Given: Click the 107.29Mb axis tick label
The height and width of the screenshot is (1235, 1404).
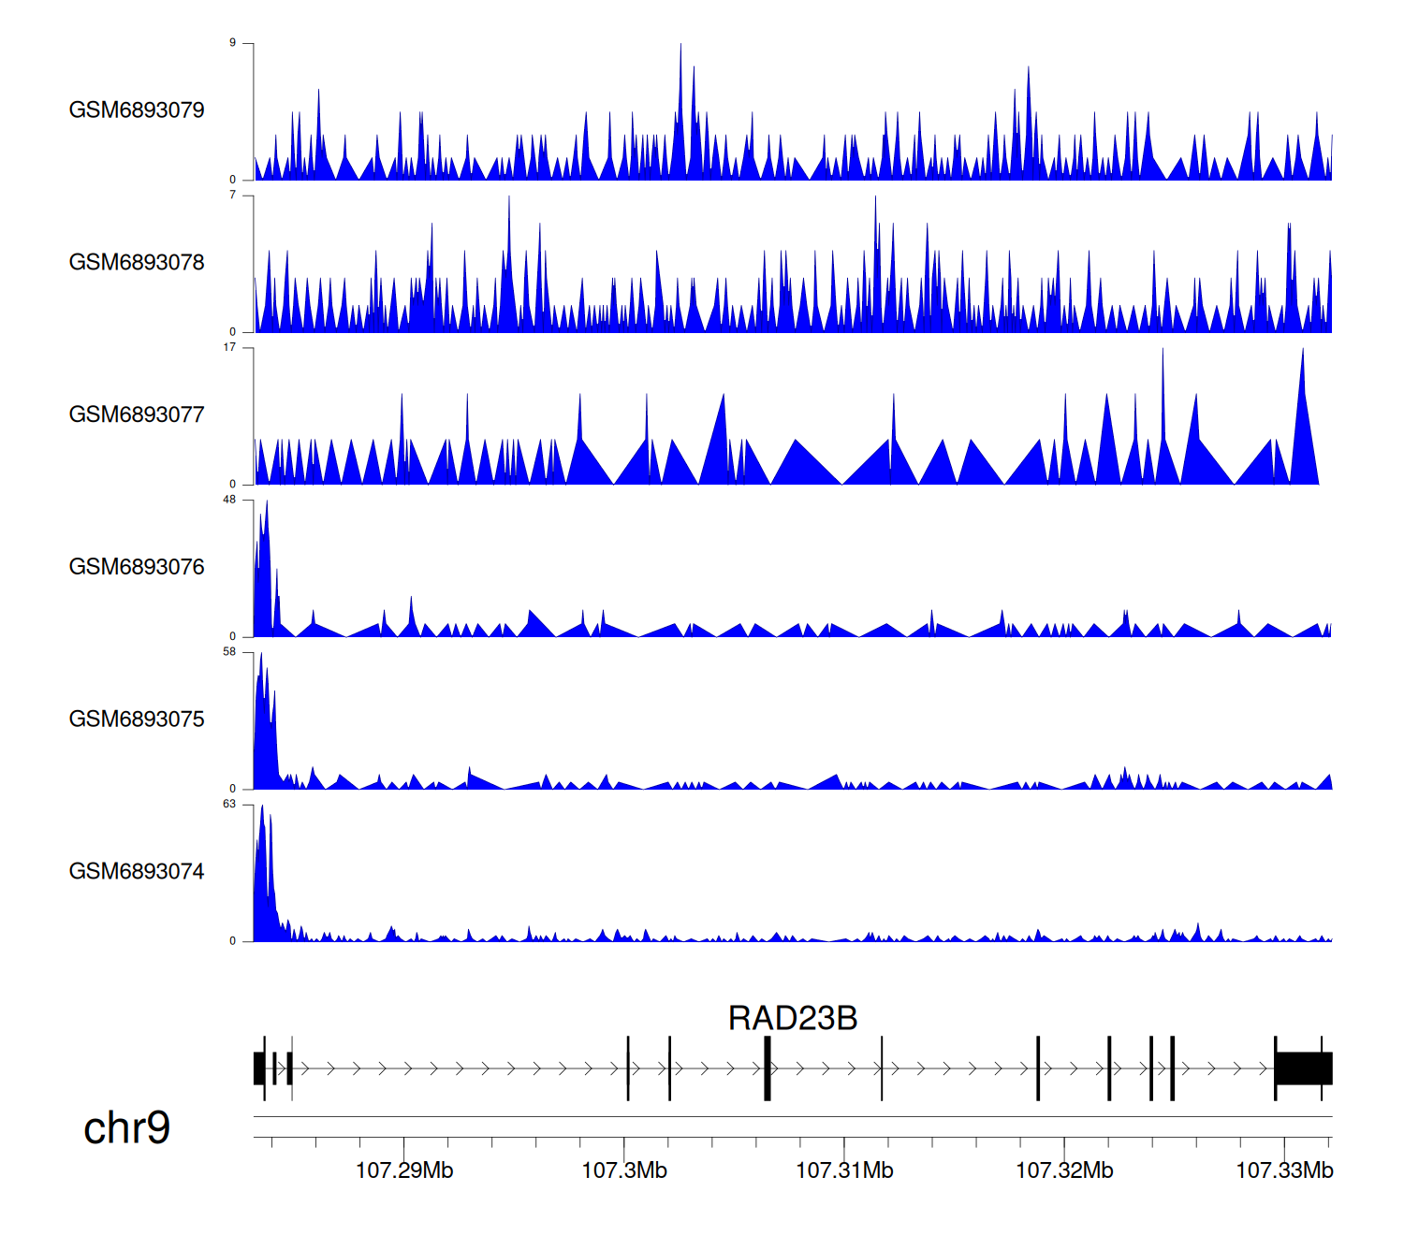Looking at the screenshot, I should click(x=404, y=1170).
